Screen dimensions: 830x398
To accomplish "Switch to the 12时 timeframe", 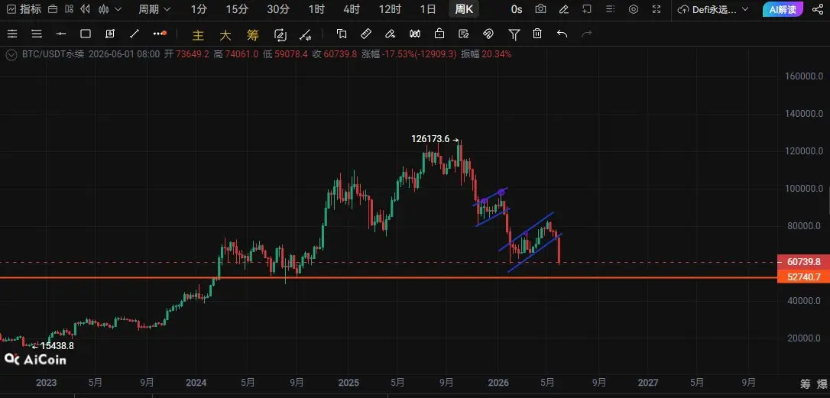I will click(390, 9).
